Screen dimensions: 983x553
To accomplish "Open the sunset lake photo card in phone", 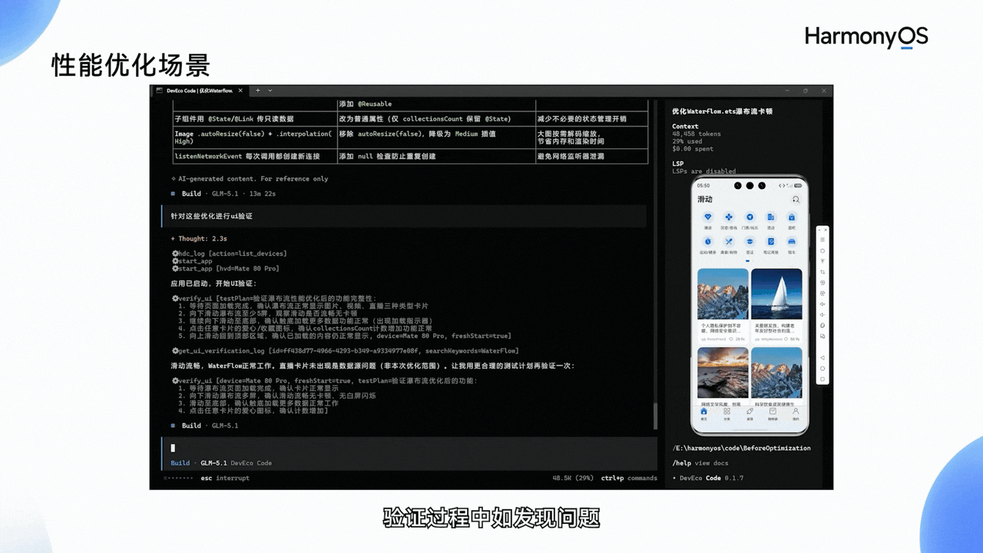I will 723,377.
